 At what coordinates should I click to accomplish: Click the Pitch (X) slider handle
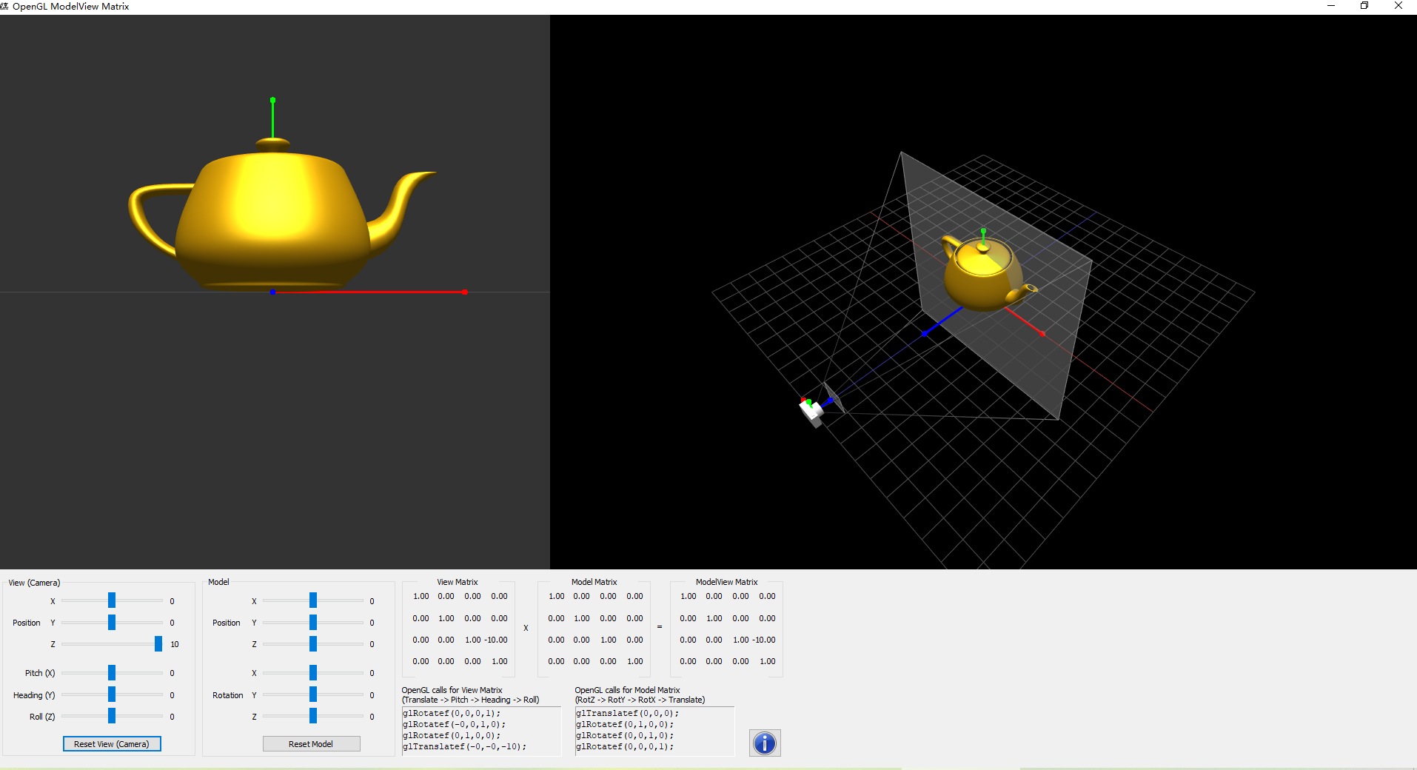tap(111, 672)
